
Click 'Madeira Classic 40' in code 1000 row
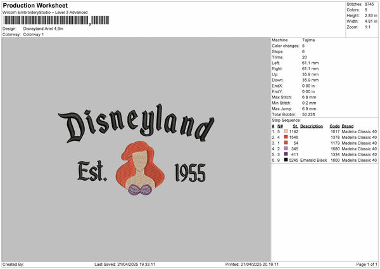(359, 161)
